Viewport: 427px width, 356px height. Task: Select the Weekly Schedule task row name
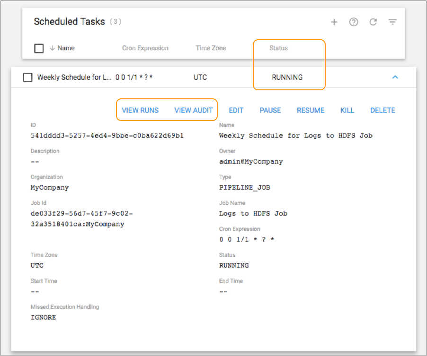[x=74, y=78]
